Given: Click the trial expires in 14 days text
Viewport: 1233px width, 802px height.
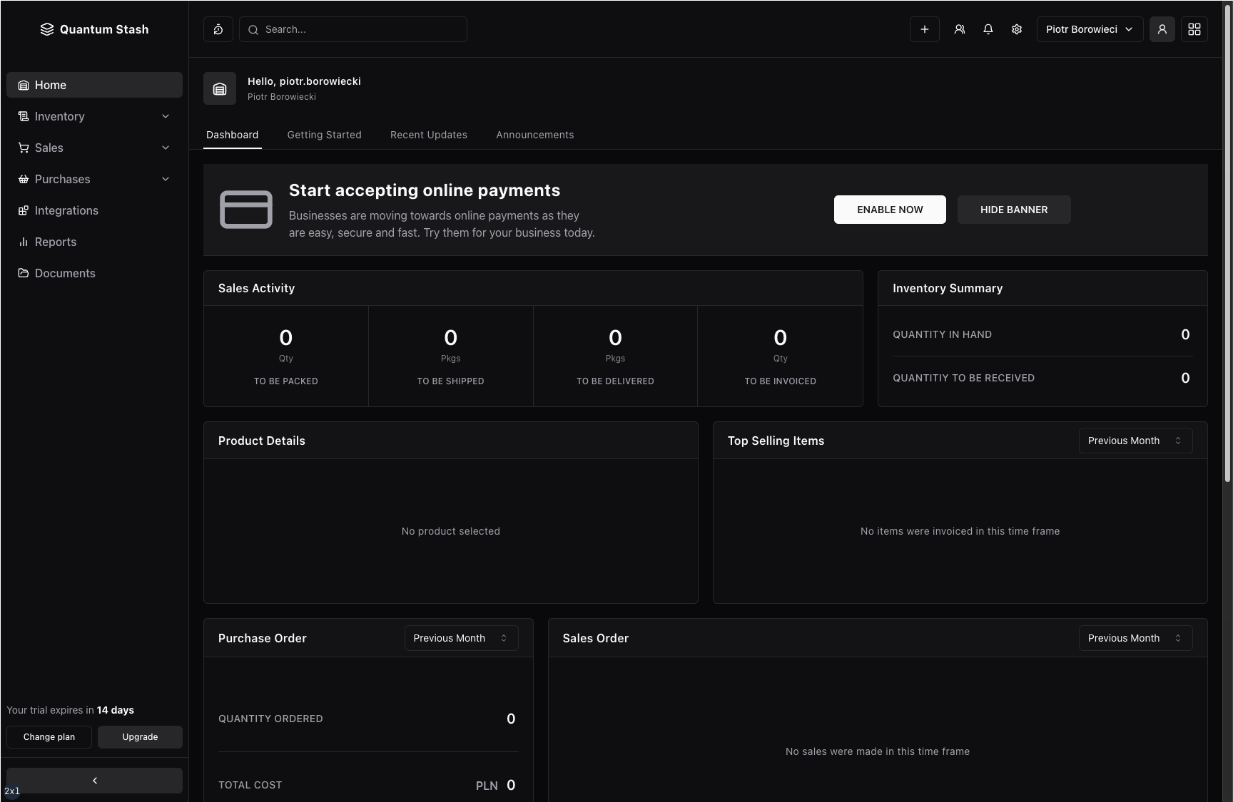Looking at the screenshot, I should (71, 710).
